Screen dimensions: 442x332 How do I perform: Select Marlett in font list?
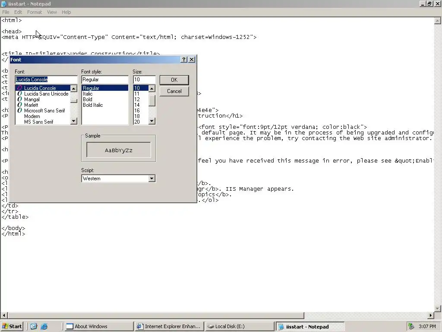(x=43, y=105)
